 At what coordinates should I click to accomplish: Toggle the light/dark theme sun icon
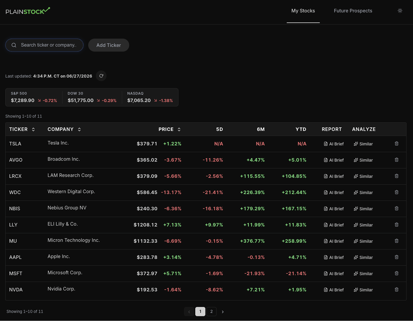400,11
